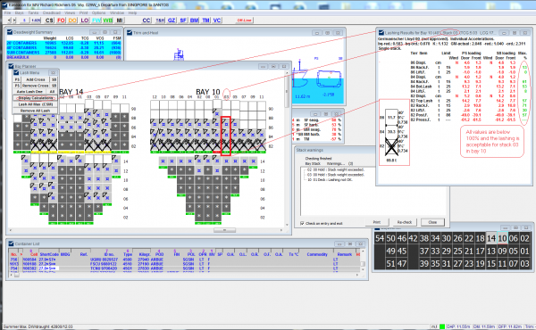The height and width of the screenshot is (330, 536).
Task: Click the next arrow toolbar button
Action: pyautogui.click(x=14, y=21)
